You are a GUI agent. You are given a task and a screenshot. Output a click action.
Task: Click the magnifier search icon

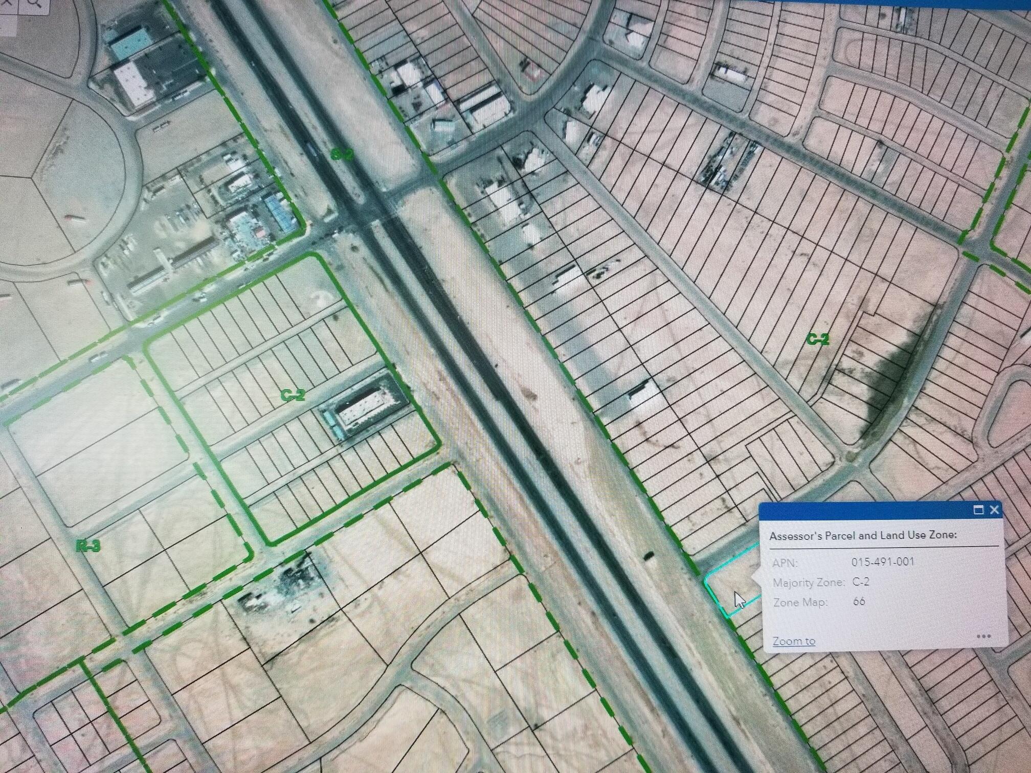[x=34, y=4]
